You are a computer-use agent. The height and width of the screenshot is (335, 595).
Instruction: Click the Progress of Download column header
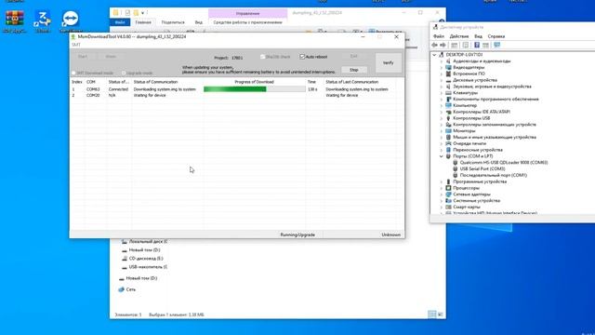point(254,82)
